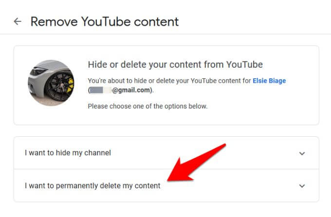Click the blurred part of the email address
This screenshot has height=217, width=331.
[x=100, y=90]
